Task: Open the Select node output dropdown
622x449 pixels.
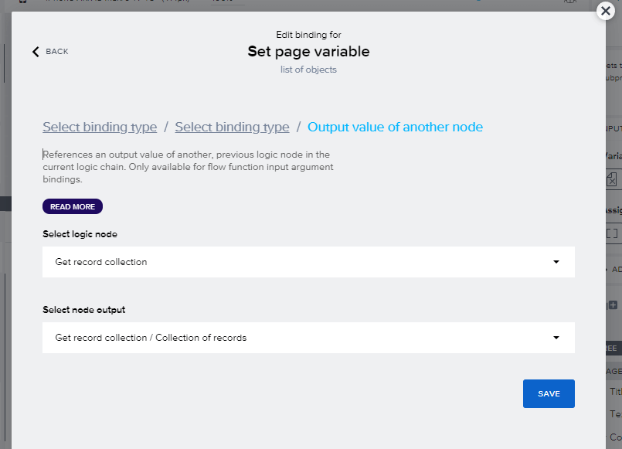Action: click(x=308, y=338)
